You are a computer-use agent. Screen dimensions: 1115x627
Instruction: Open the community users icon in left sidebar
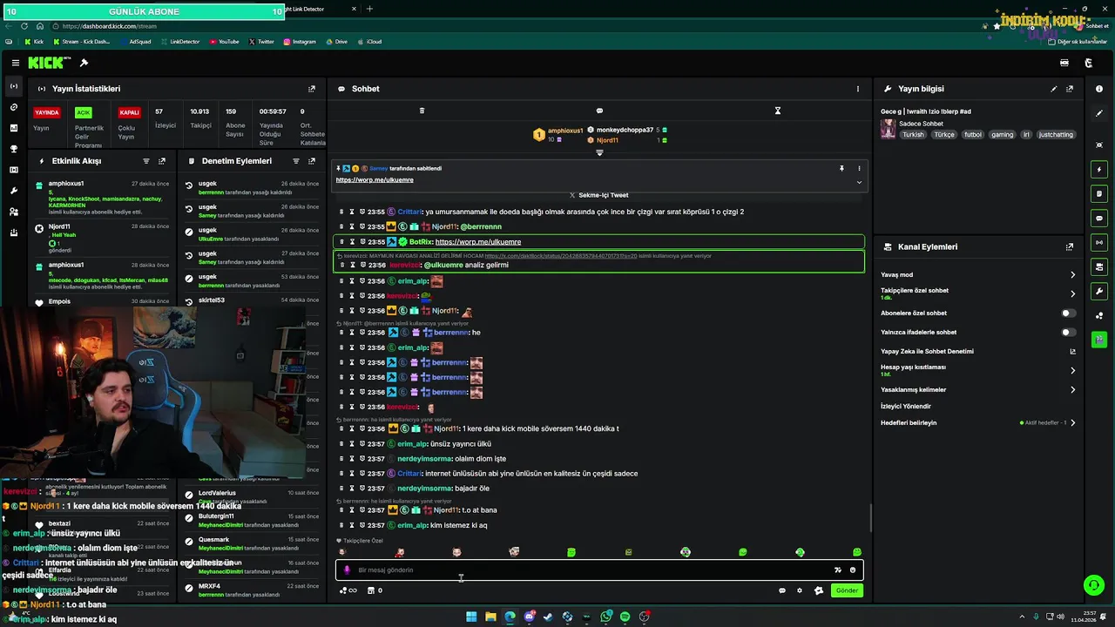(x=13, y=212)
